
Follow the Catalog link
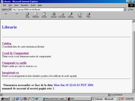pos(7,43)
